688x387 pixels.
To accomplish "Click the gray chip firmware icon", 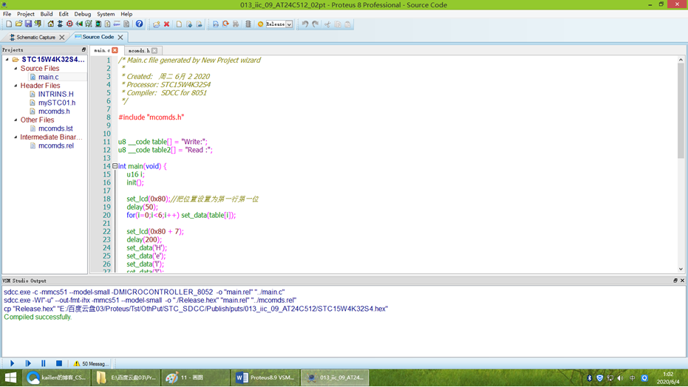I will coord(248,24).
